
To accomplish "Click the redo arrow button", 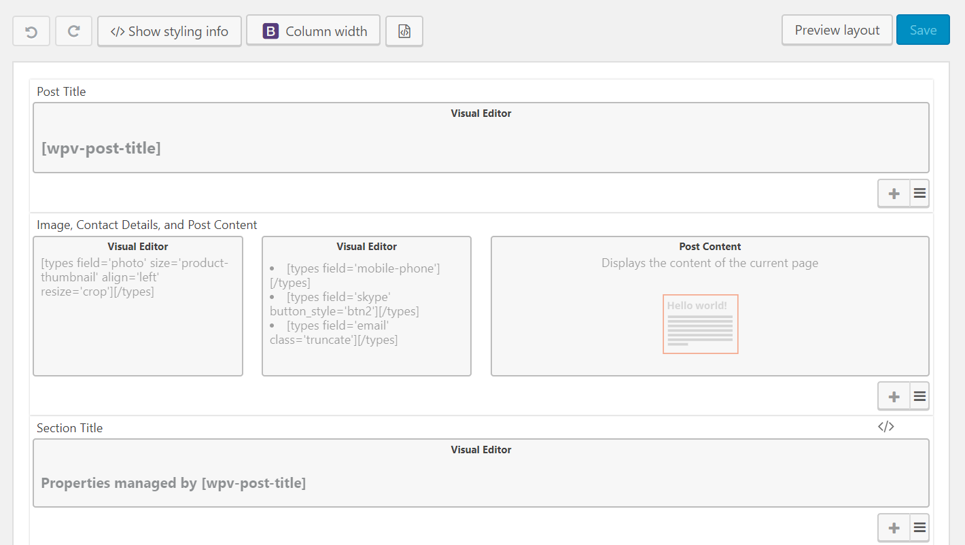I will tap(74, 31).
